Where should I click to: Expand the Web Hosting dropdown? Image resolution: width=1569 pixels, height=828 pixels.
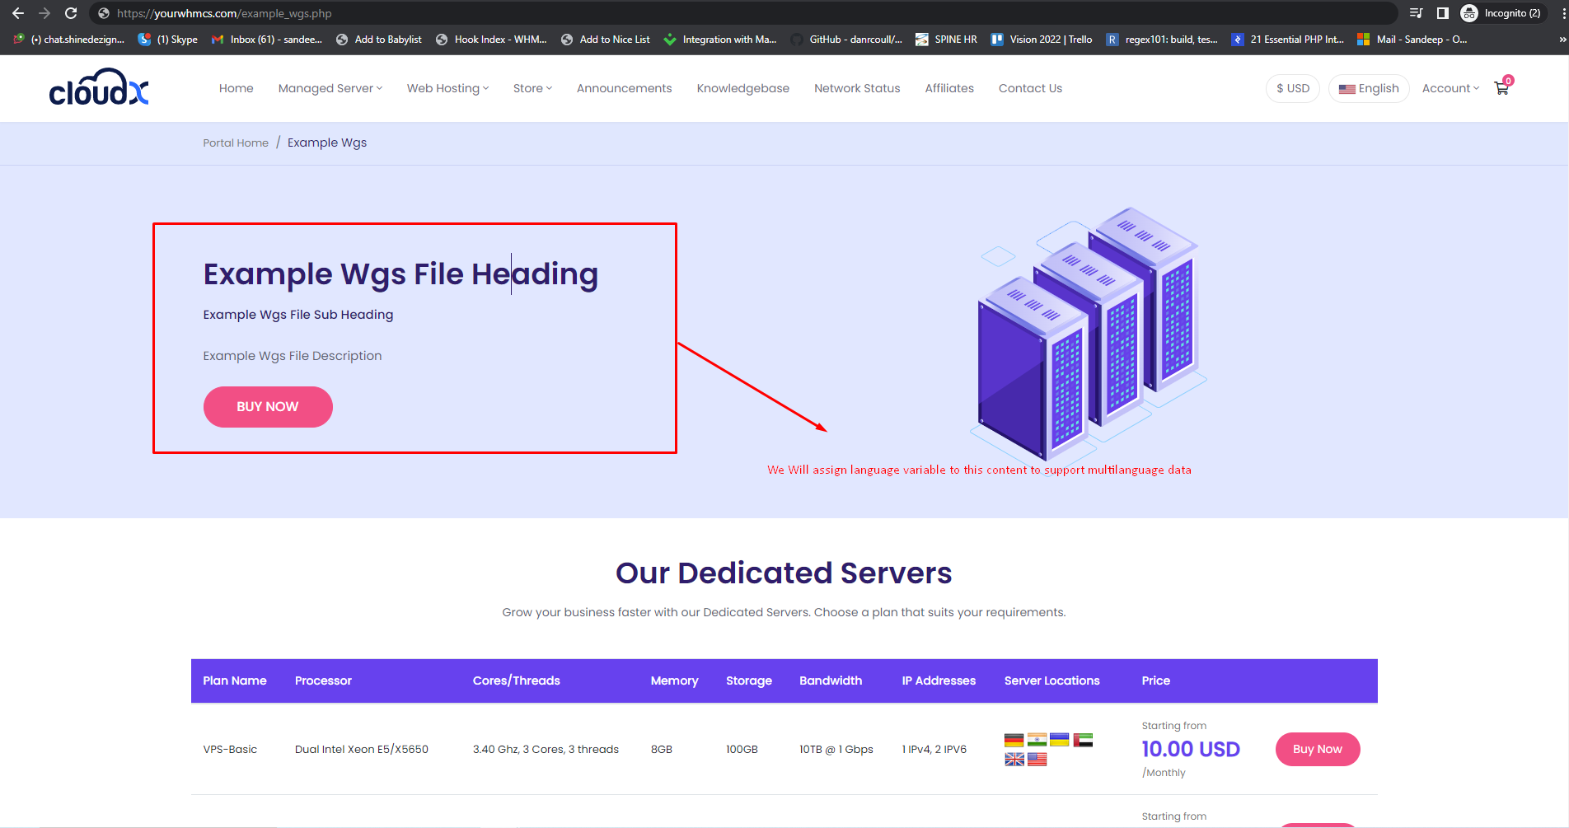(x=447, y=88)
